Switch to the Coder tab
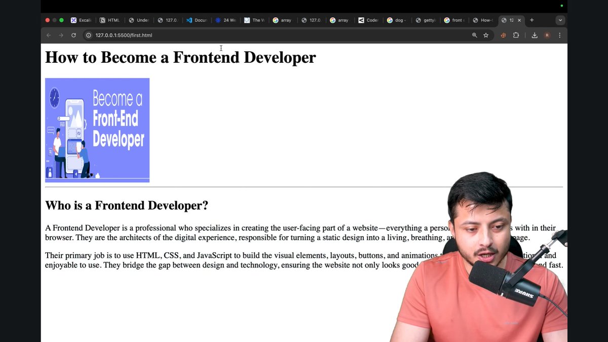608x342 pixels. pos(368,20)
